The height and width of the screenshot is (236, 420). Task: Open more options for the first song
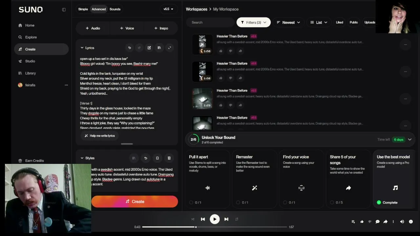[x=406, y=45]
